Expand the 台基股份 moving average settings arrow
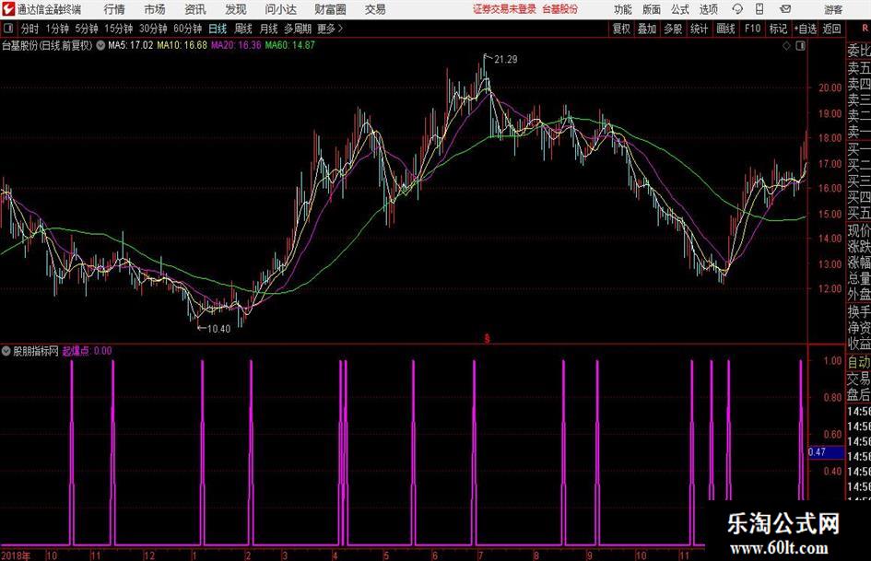This screenshot has width=871, height=561. tap(100, 45)
